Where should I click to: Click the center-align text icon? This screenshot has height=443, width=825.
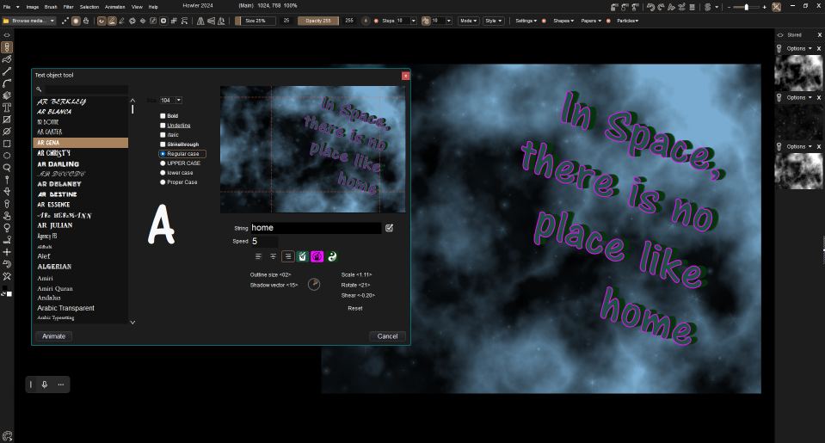pyautogui.click(x=274, y=256)
